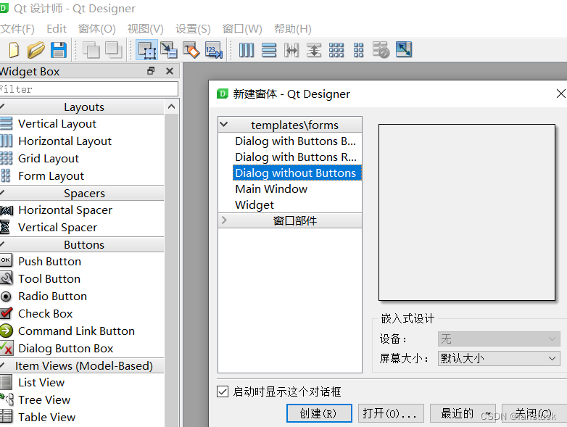Apply Lay Out Horizontally from toolbar
This screenshot has height=427, width=567.
247,50
